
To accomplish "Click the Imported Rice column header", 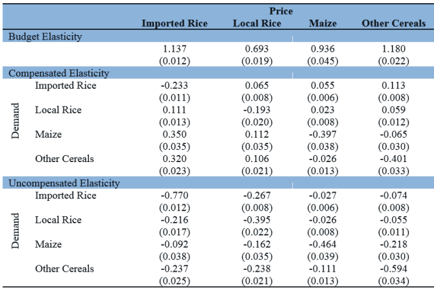I will click(x=174, y=24).
